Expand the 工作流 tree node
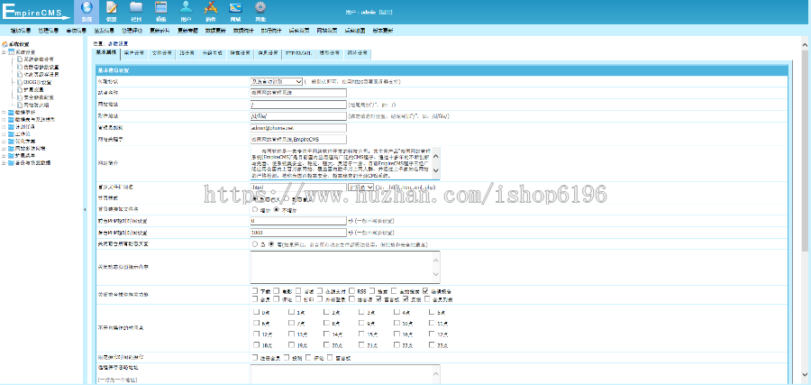Viewport: 811px width, 385px height. click(4, 134)
